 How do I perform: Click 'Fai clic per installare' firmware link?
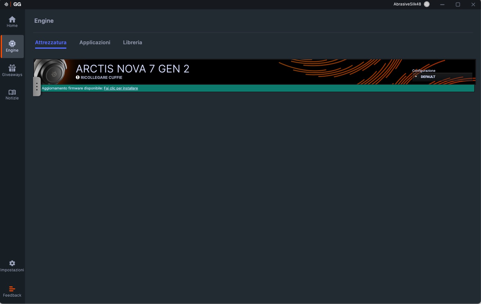[121, 88]
